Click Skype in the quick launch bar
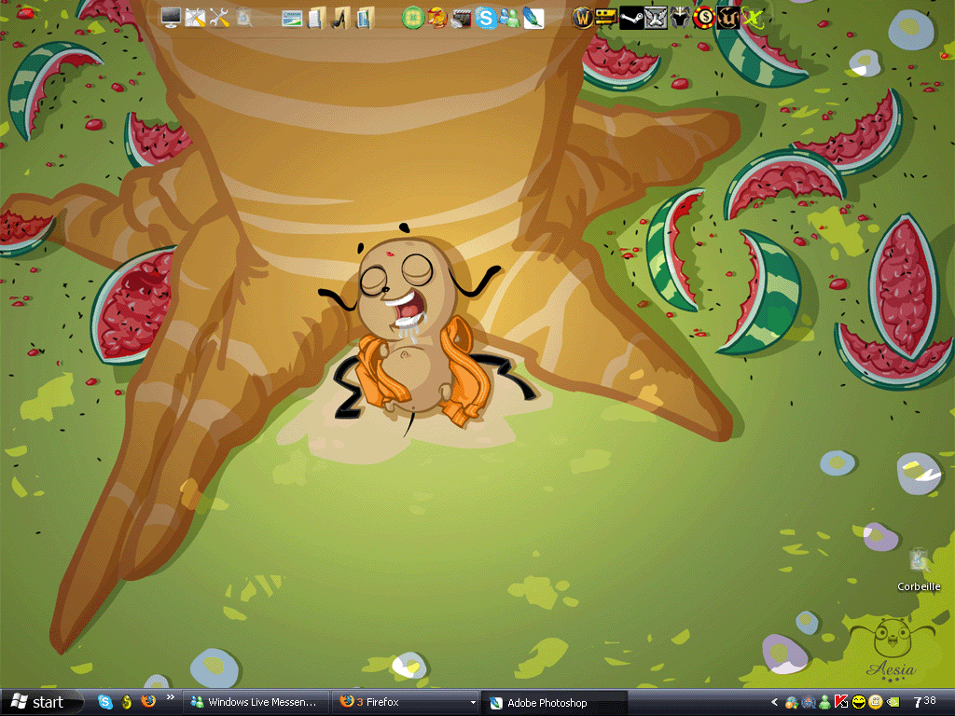 click(104, 702)
